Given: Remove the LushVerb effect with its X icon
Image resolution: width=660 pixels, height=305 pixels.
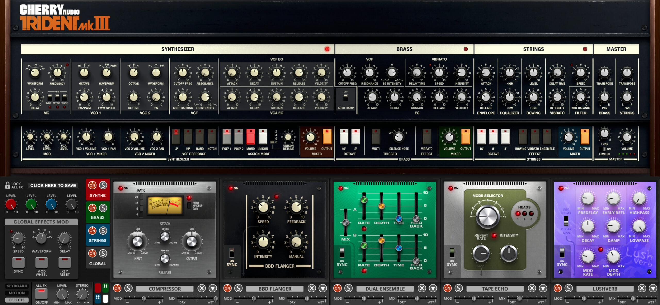Looking at the screenshot, I should (642, 289).
